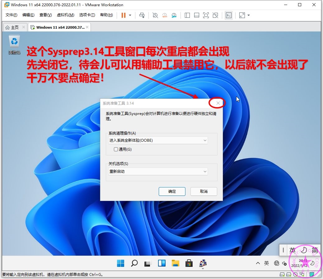Open the 关机选项 dropdown showing 重新启动
The width and height of the screenshot is (323, 279).
(x=158, y=172)
